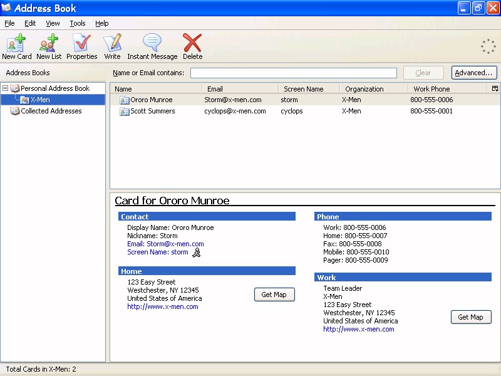Select Personal Address Book tree item
The width and height of the screenshot is (501, 376).
[x=55, y=88]
